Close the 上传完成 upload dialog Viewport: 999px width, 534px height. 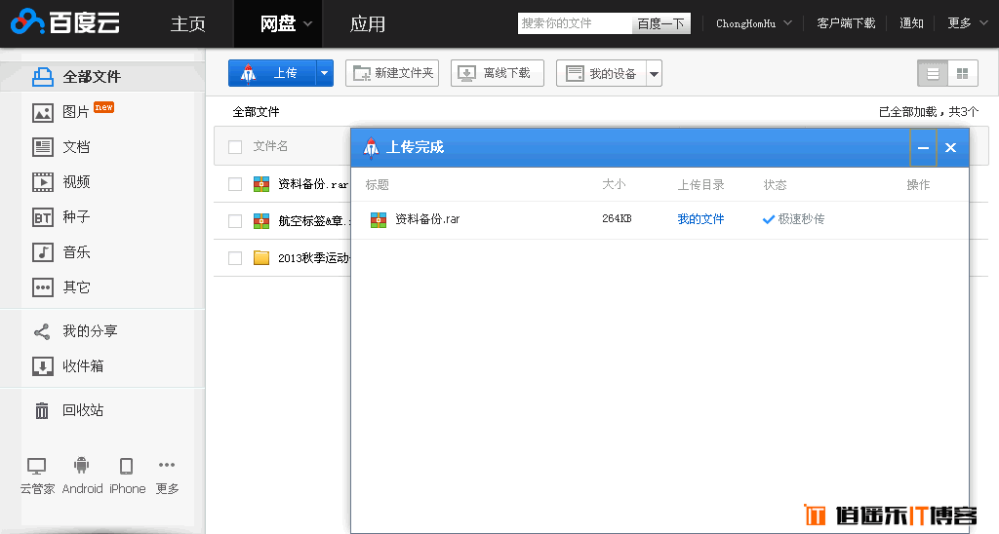pyautogui.click(x=950, y=148)
